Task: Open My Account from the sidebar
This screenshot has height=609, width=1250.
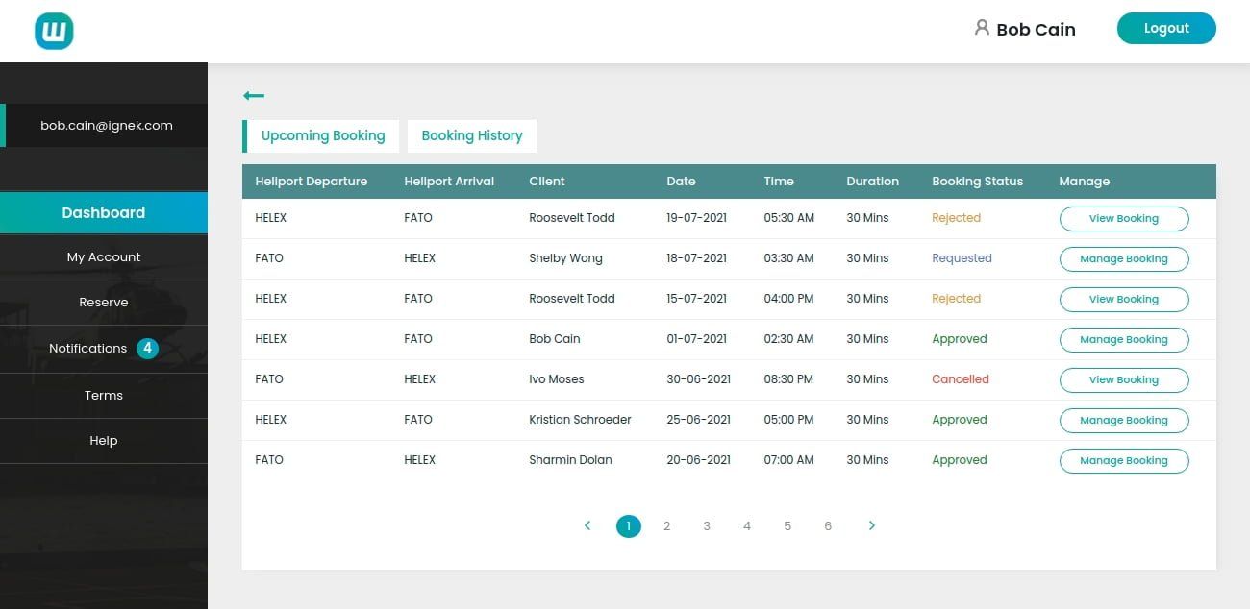Action: pyautogui.click(x=103, y=256)
